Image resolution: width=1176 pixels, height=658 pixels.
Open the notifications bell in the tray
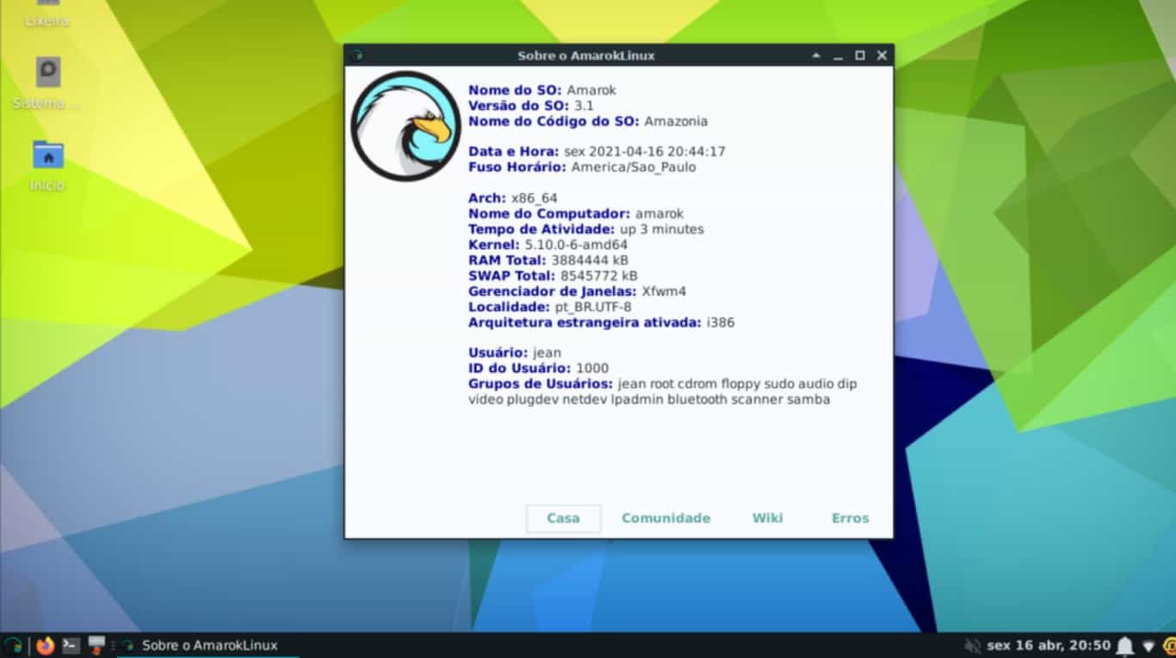click(1125, 645)
